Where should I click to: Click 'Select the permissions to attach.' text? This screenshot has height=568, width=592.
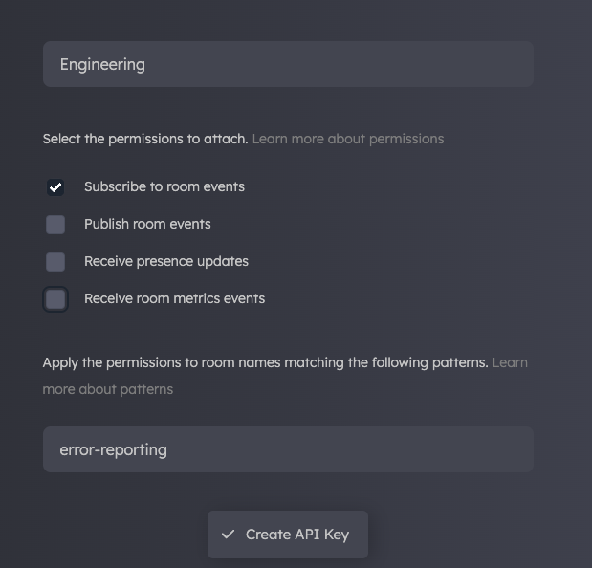[x=145, y=139]
